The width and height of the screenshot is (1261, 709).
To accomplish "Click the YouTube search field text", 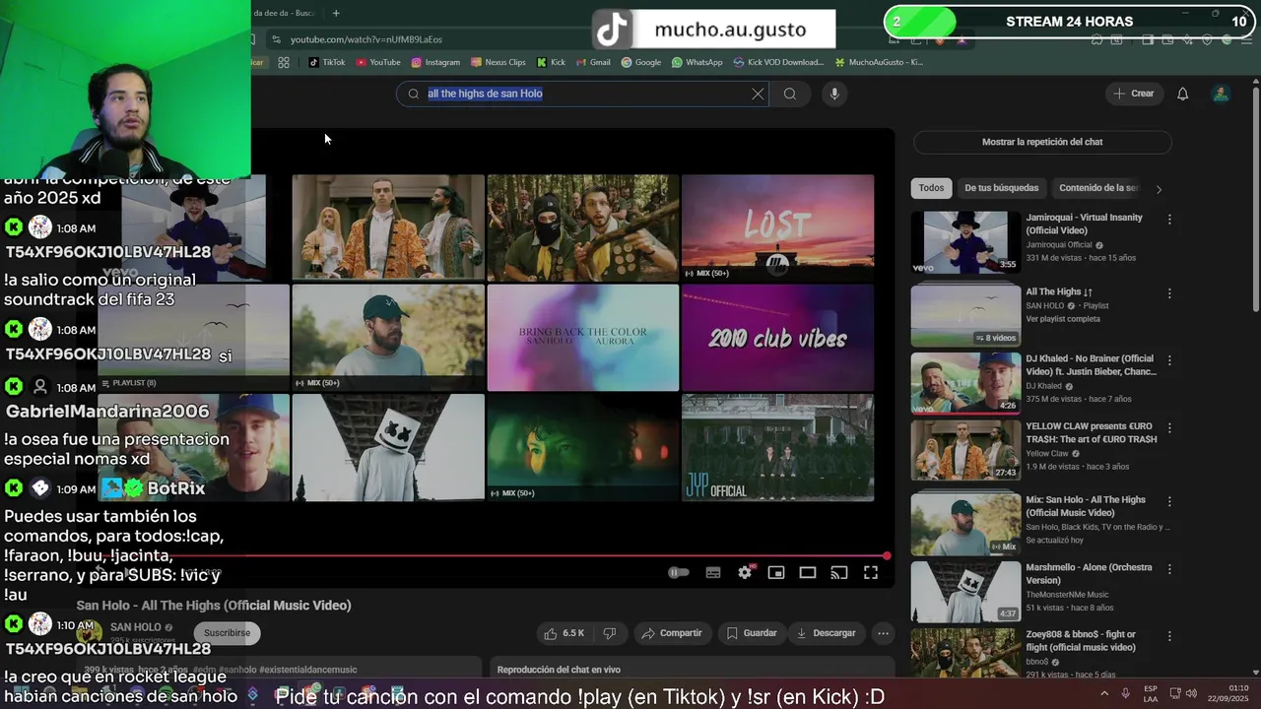I will pos(485,94).
